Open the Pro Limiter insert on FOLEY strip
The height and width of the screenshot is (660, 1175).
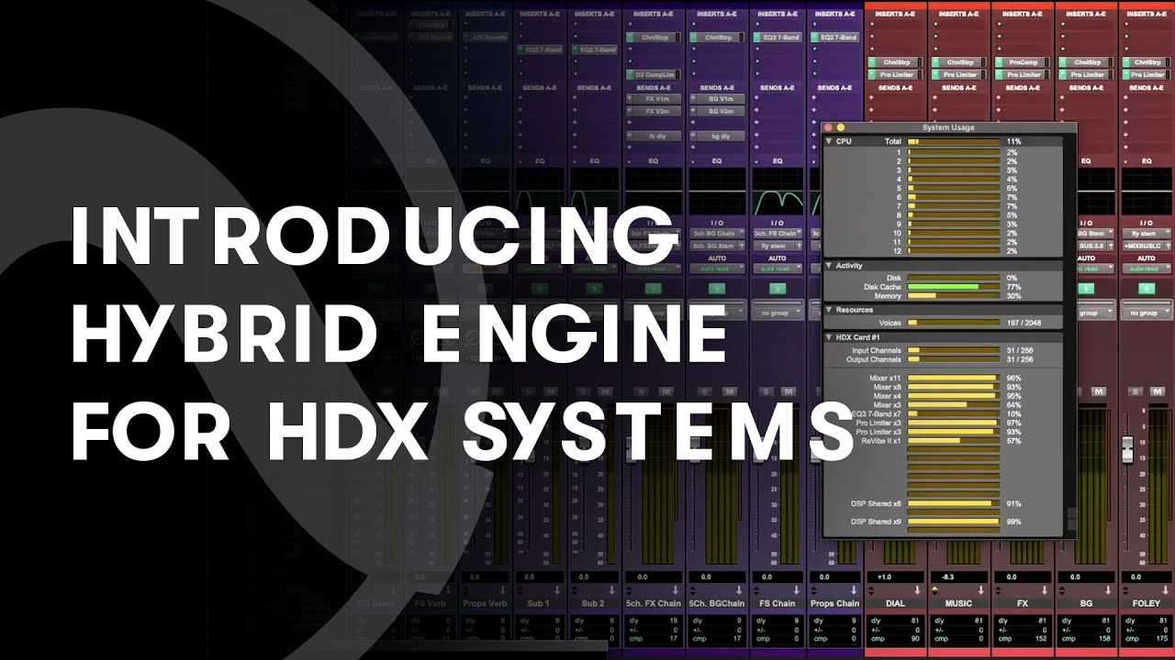(x=1147, y=74)
